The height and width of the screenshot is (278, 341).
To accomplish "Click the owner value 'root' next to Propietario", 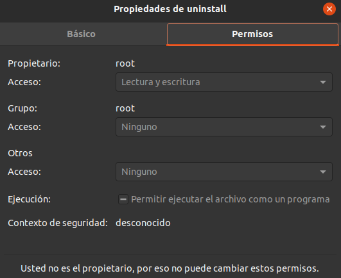I will tap(125, 63).
